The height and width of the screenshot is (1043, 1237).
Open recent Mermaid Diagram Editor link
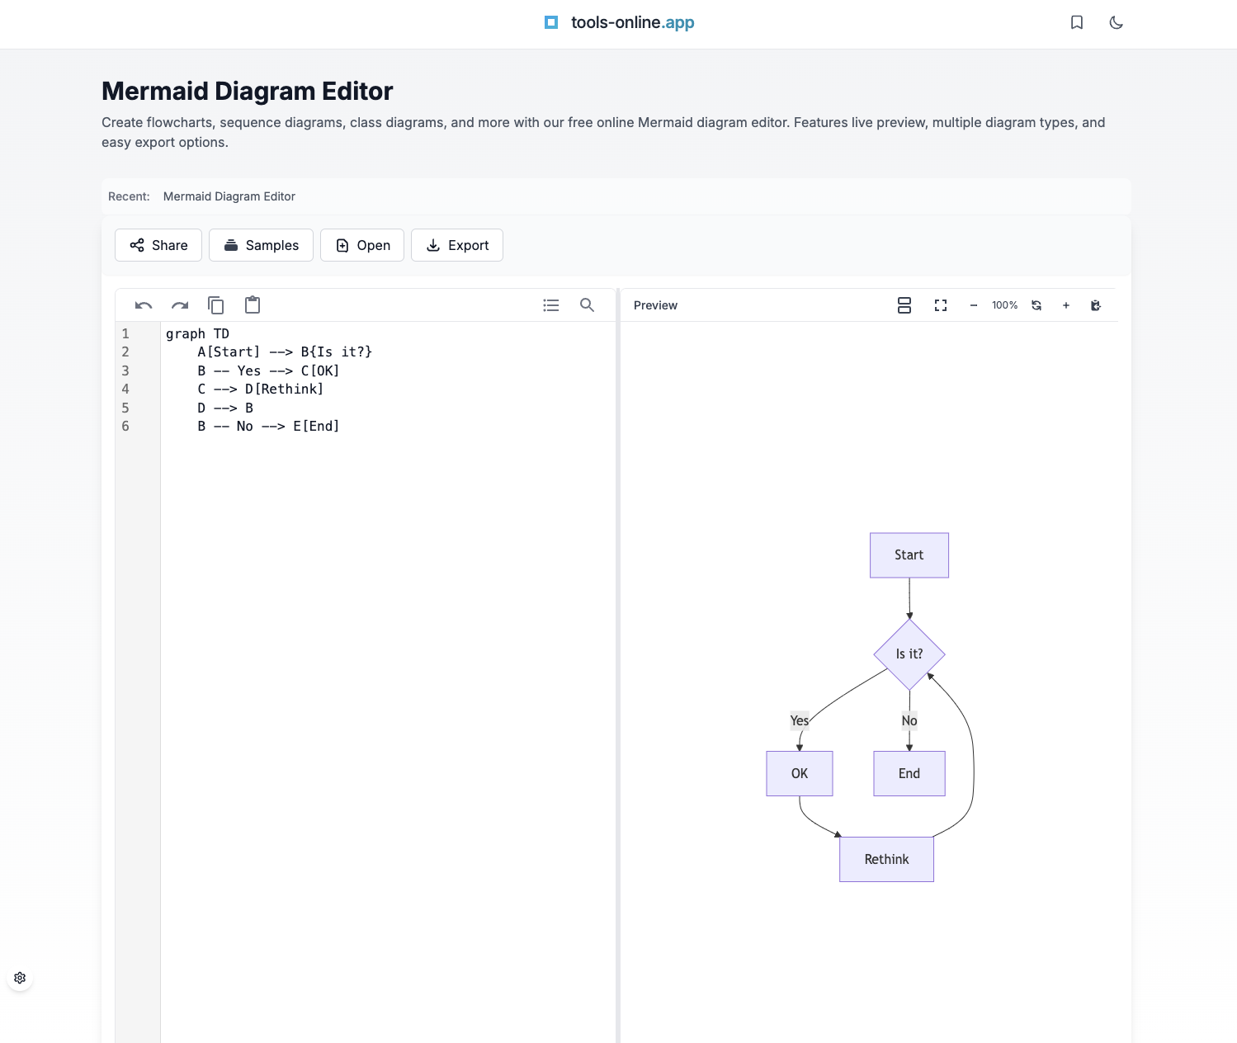[229, 196]
